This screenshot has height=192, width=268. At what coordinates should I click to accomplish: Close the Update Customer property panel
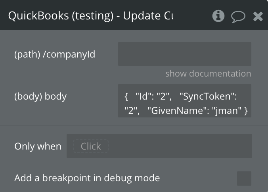click(x=258, y=16)
